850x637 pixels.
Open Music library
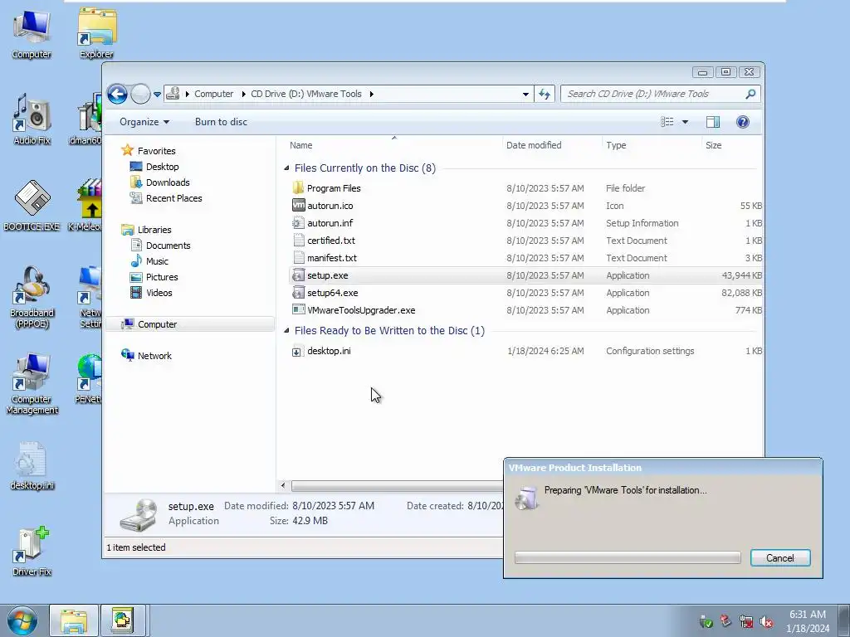pos(157,261)
